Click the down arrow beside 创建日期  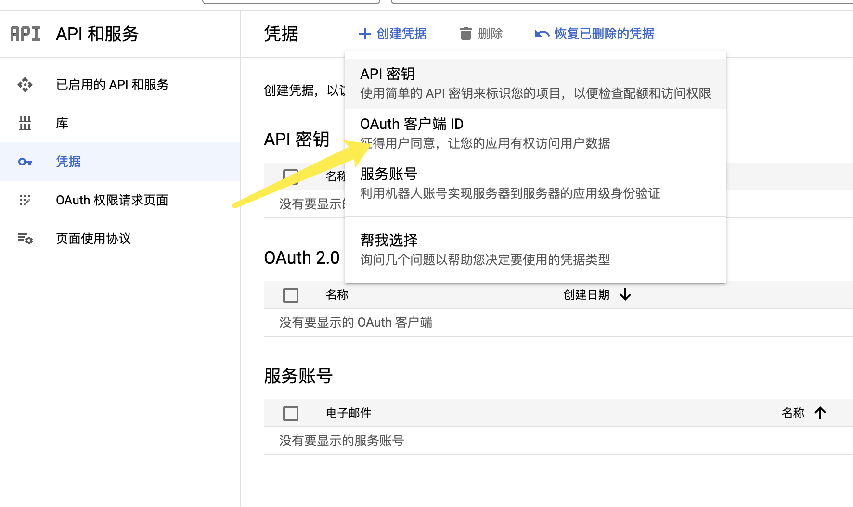coord(625,294)
